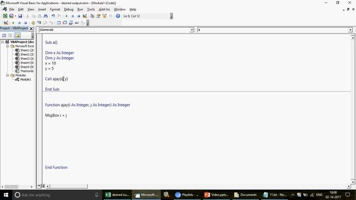Open Debug toolbar options overflow arrow
The image size is (356, 200).
point(88,23)
